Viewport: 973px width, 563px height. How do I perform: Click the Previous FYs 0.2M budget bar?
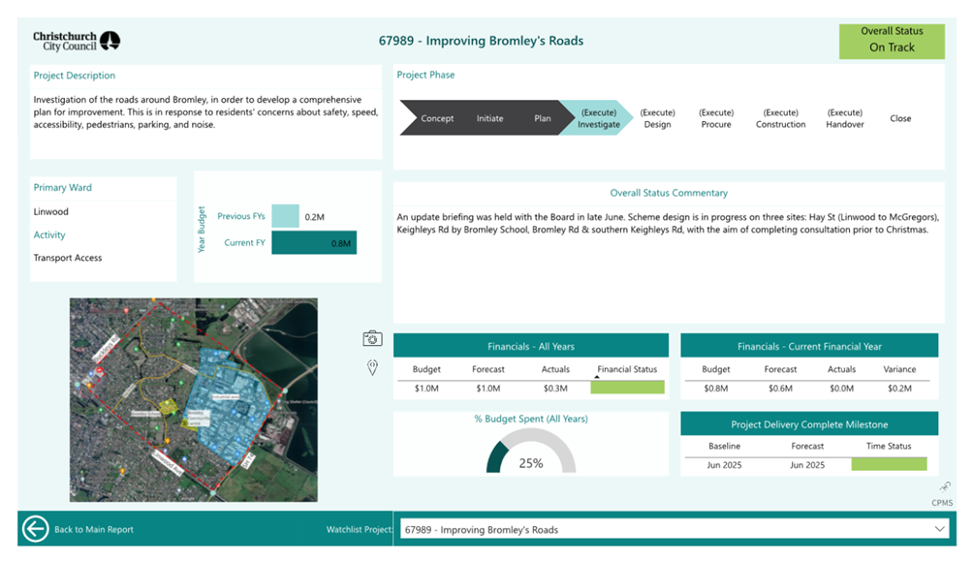(x=286, y=216)
